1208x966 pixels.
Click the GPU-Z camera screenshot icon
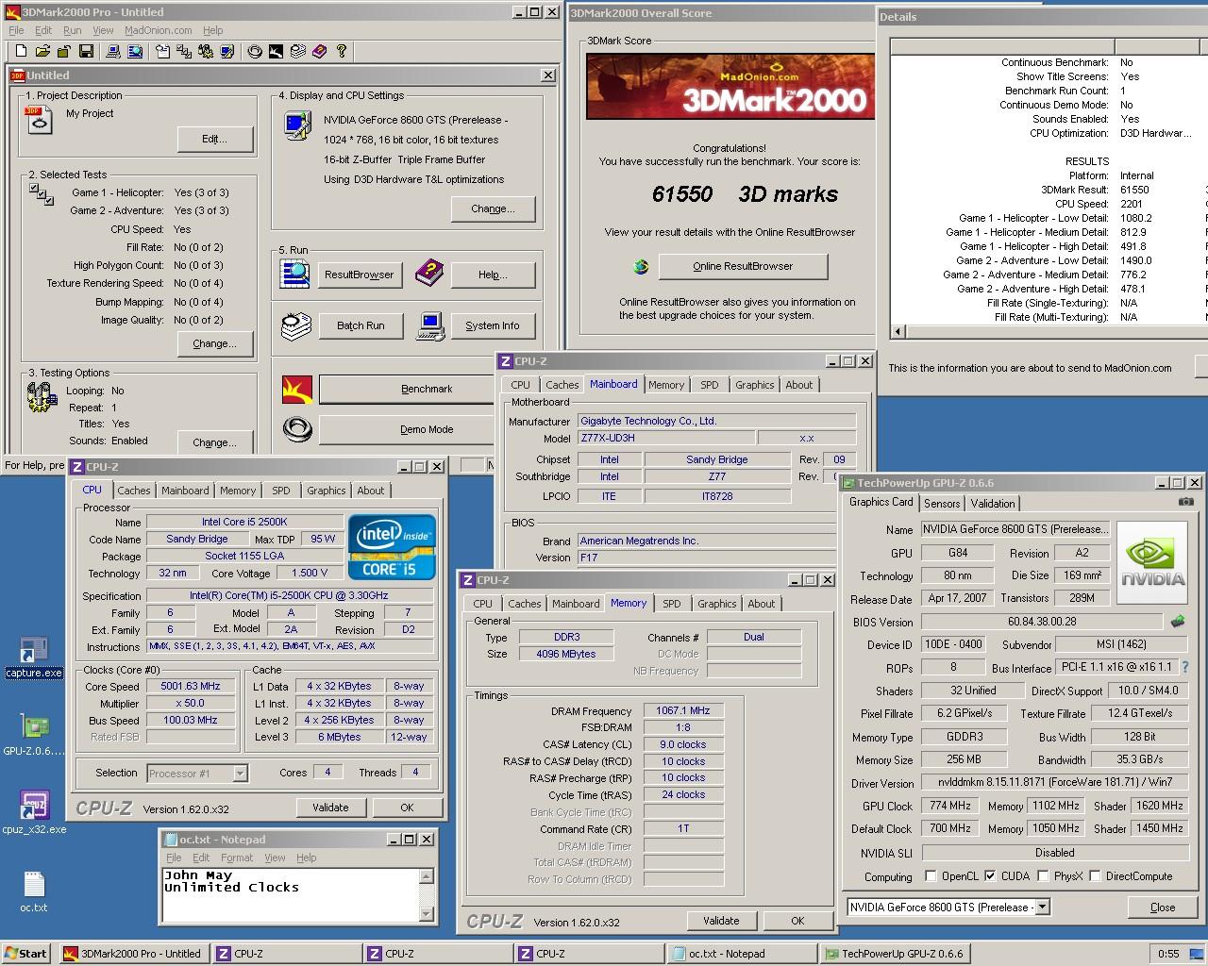pyautogui.click(x=1186, y=502)
